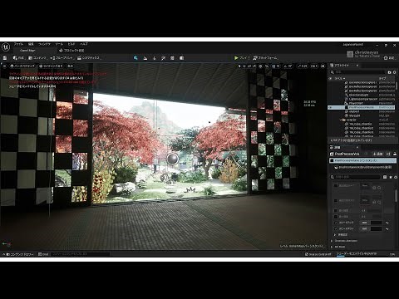Screen dimensions: 399x299
Task: Open the Content Drawer
Action: tap(18, 254)
